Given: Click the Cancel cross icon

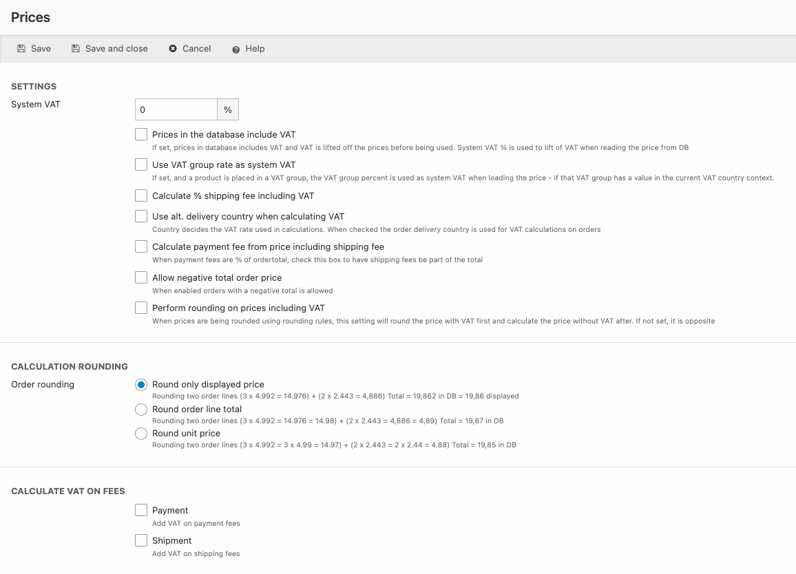Looking at the screenshot, I should pyautogui.click(x=173, y=49).
